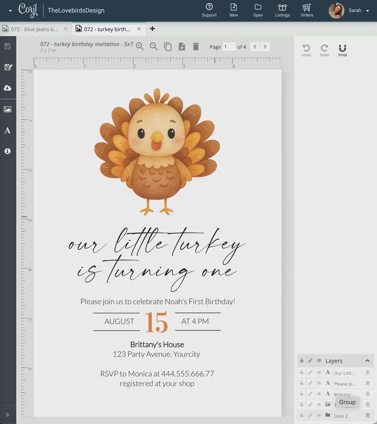Open the Listings menu in the top bar

click(282, 10)
